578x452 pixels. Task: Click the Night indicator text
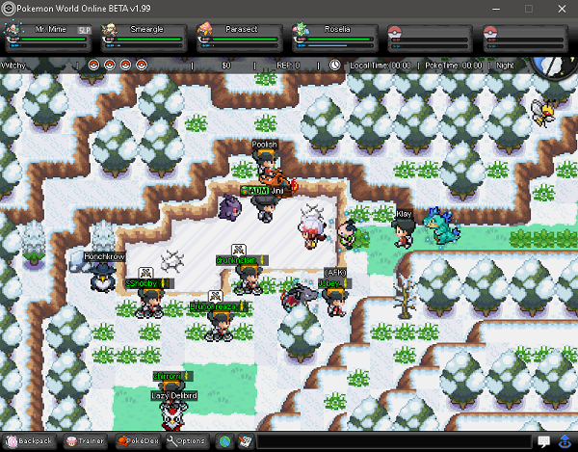click(x=505, y=66)
